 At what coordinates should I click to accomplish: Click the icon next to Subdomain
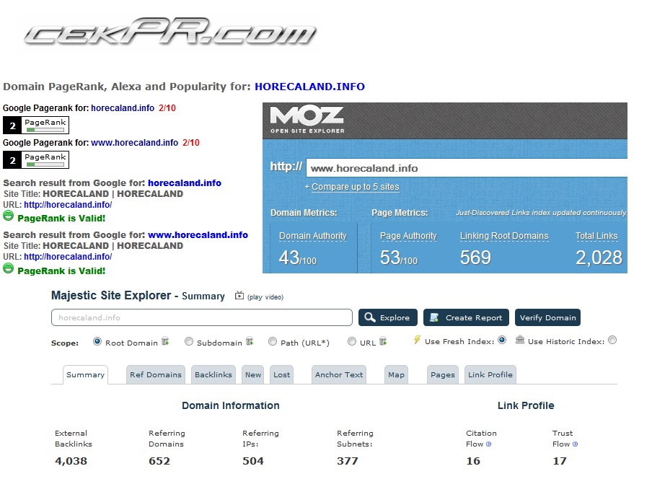pyautogui.click(x=250, y=341)
